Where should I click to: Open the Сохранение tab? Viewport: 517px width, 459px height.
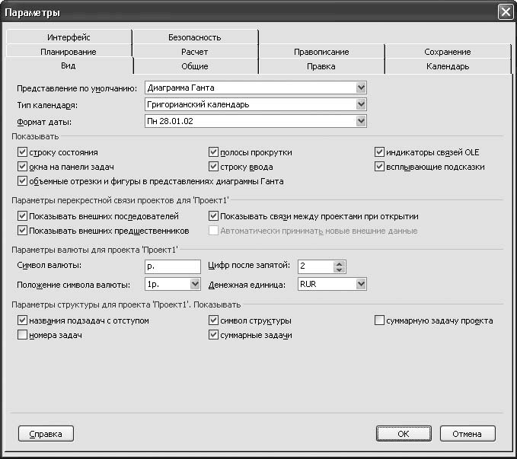(448, 52)
